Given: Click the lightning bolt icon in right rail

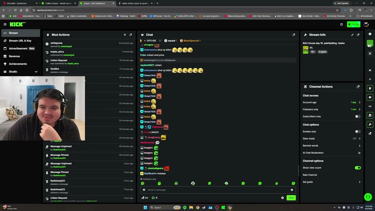Looking at the screenshot, I should coord(370,79).
